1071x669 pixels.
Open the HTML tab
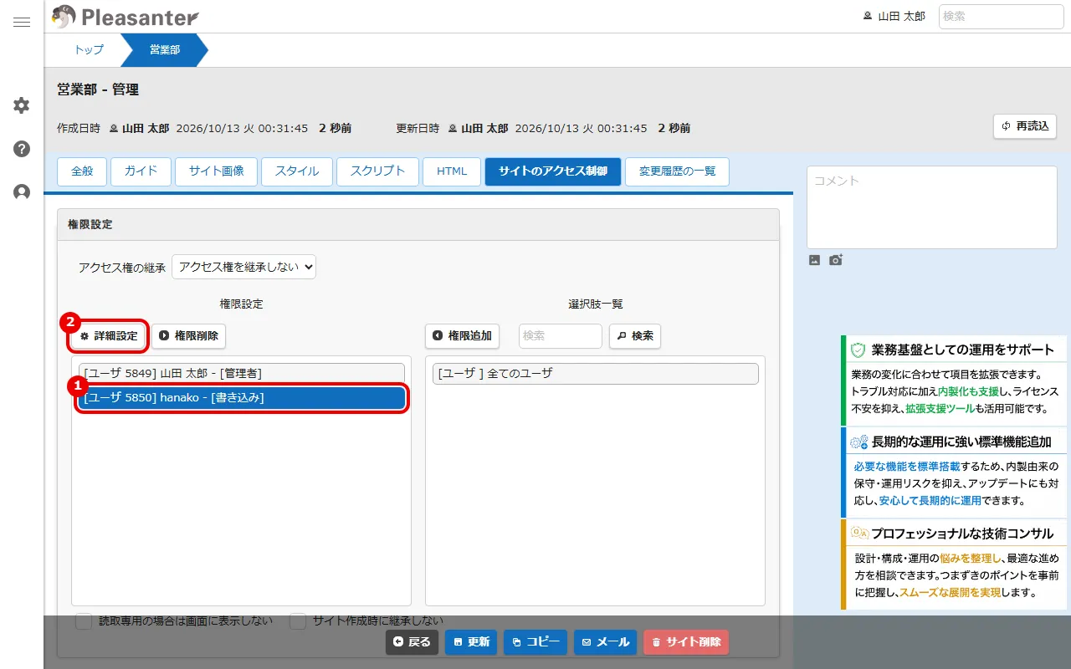[452, 171]
